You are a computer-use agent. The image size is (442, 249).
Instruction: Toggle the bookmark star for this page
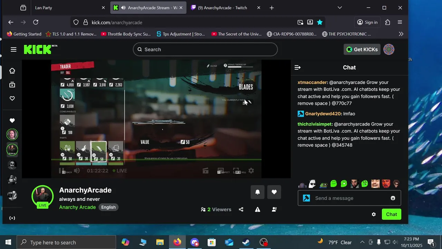click(x=320, y=22)
